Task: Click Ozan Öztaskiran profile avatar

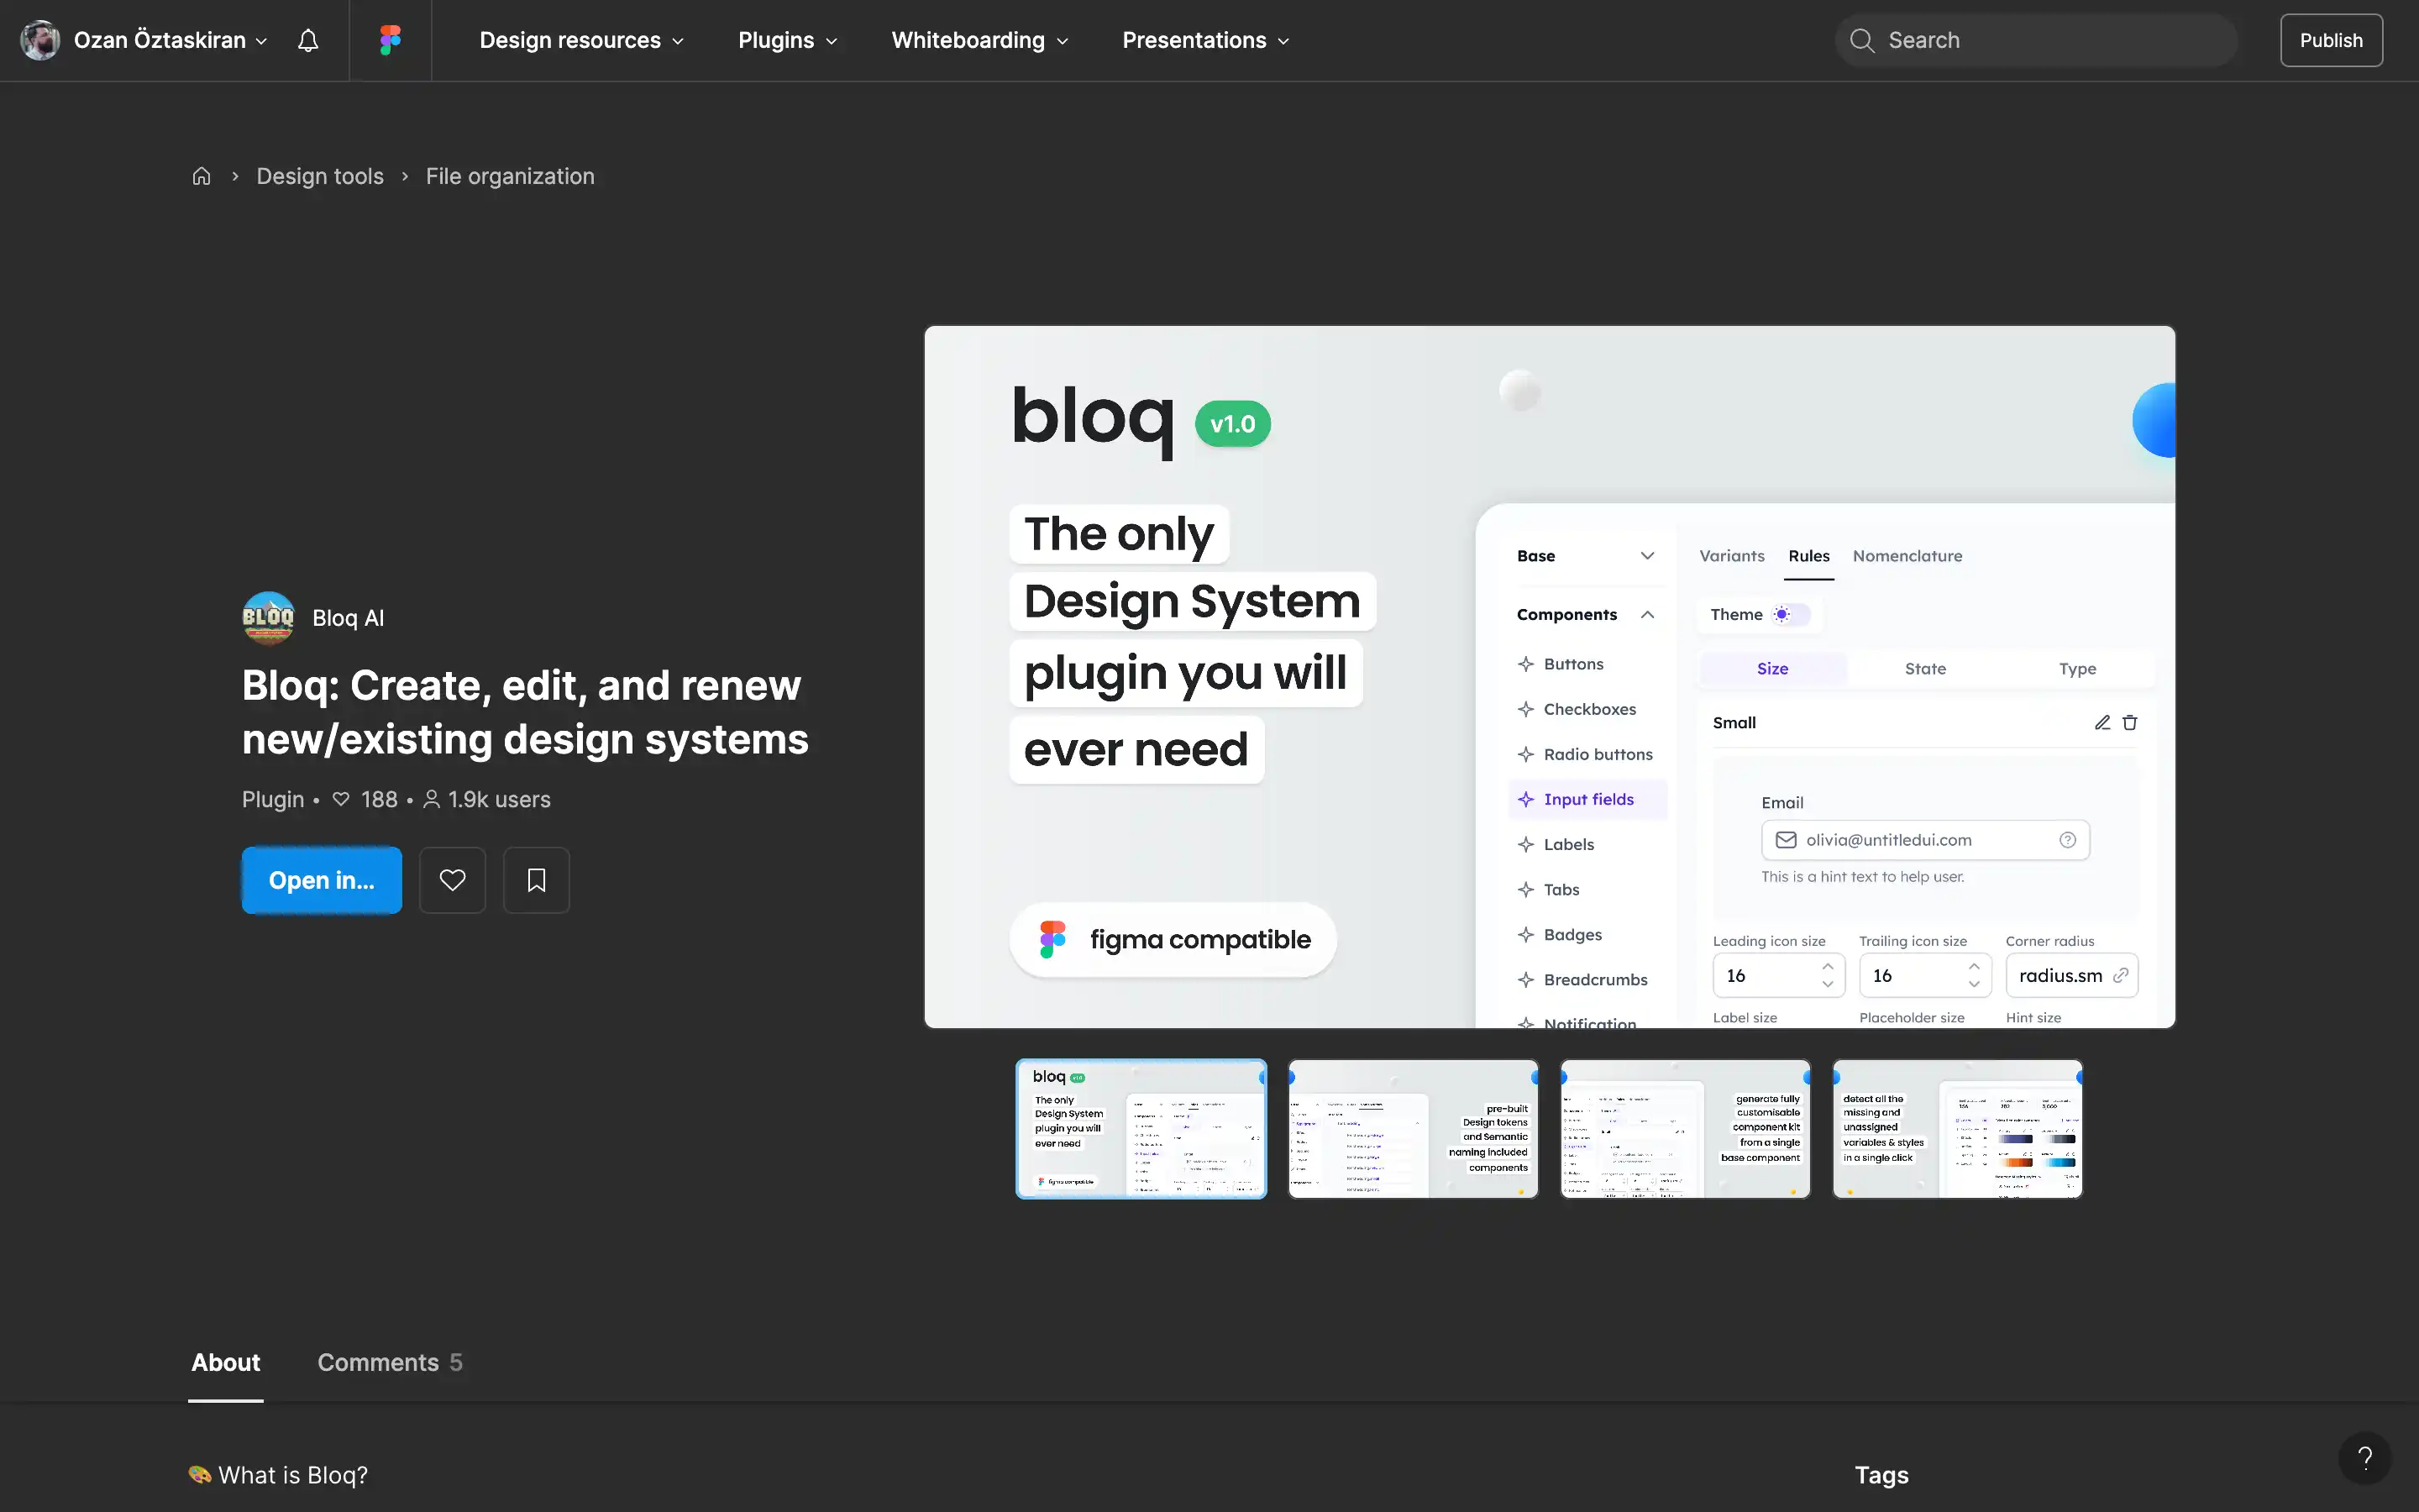Action: pos(40,40)
